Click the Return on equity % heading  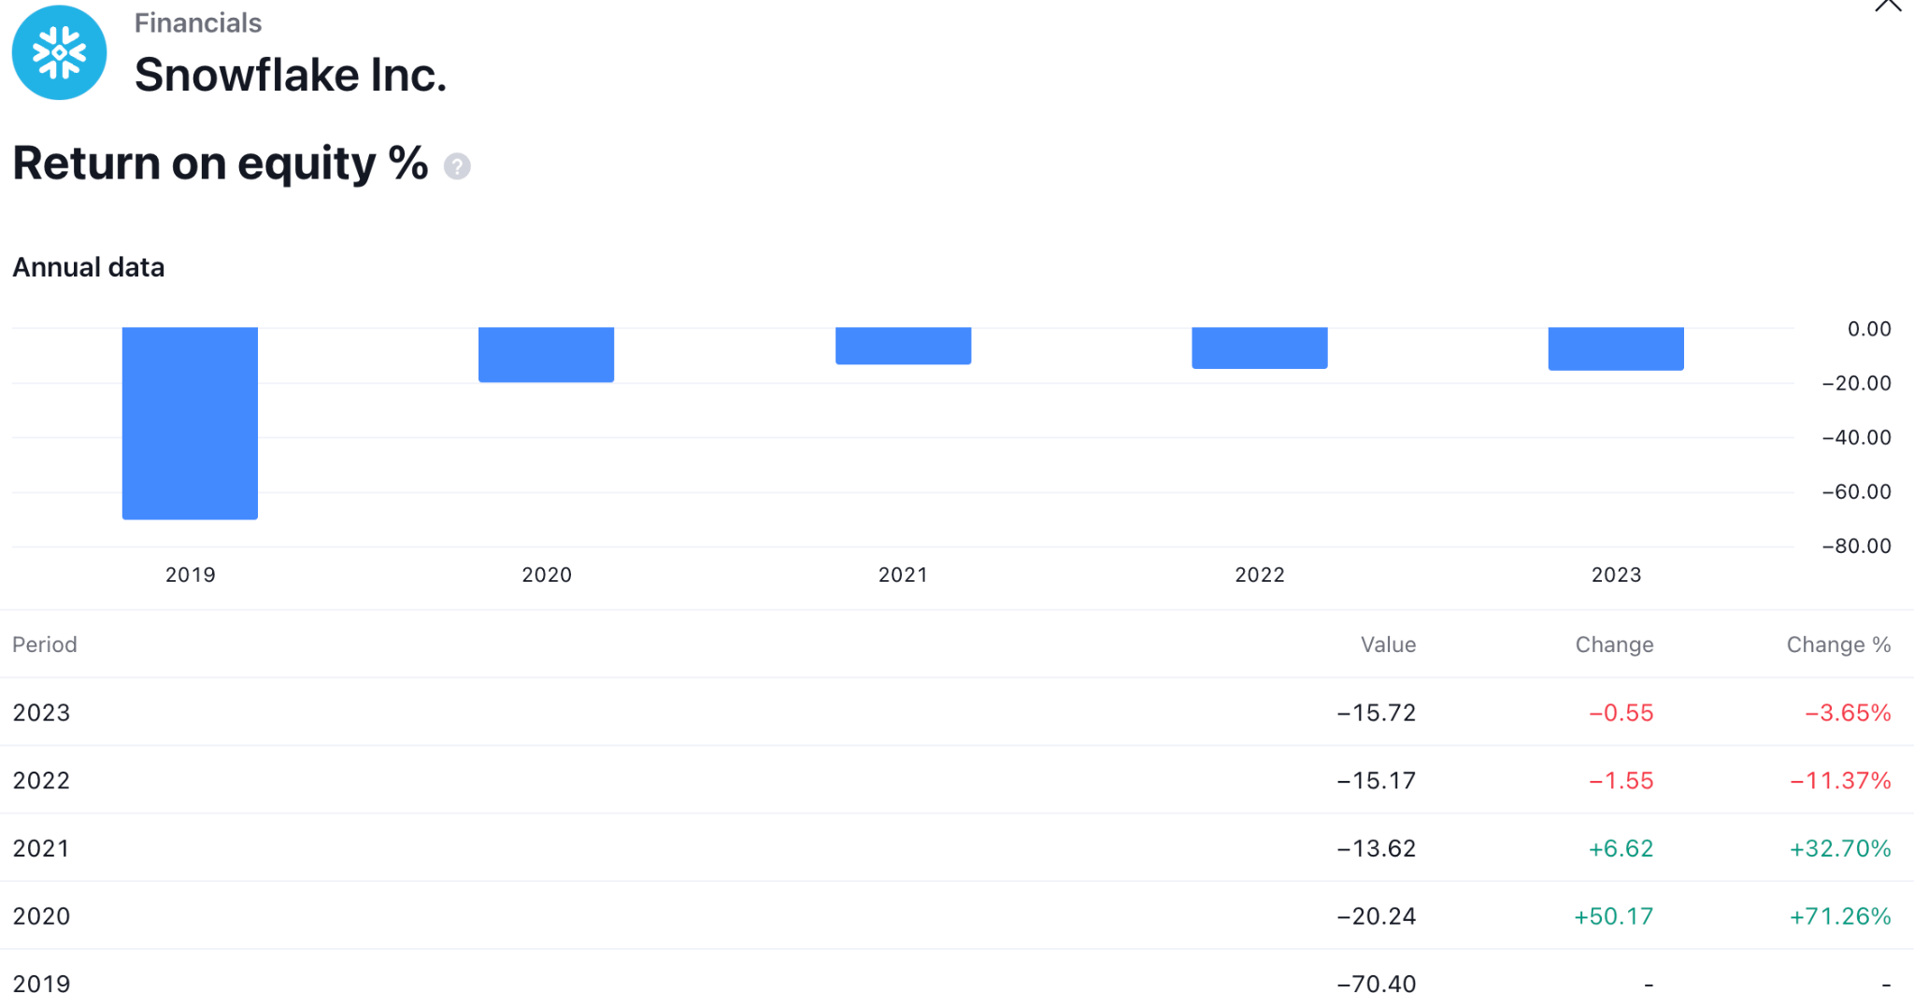[x=221, y=163]
